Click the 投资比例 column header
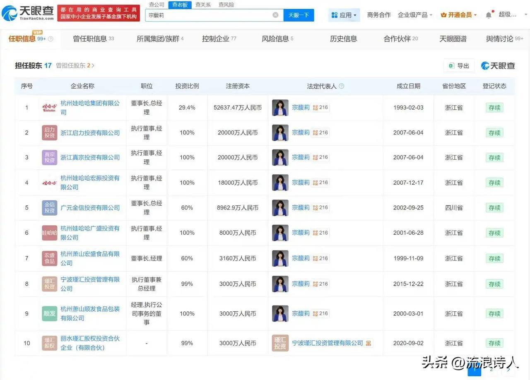 [187, 86]
